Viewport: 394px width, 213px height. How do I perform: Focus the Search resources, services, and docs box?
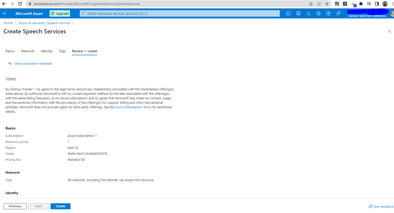point(180,13)
